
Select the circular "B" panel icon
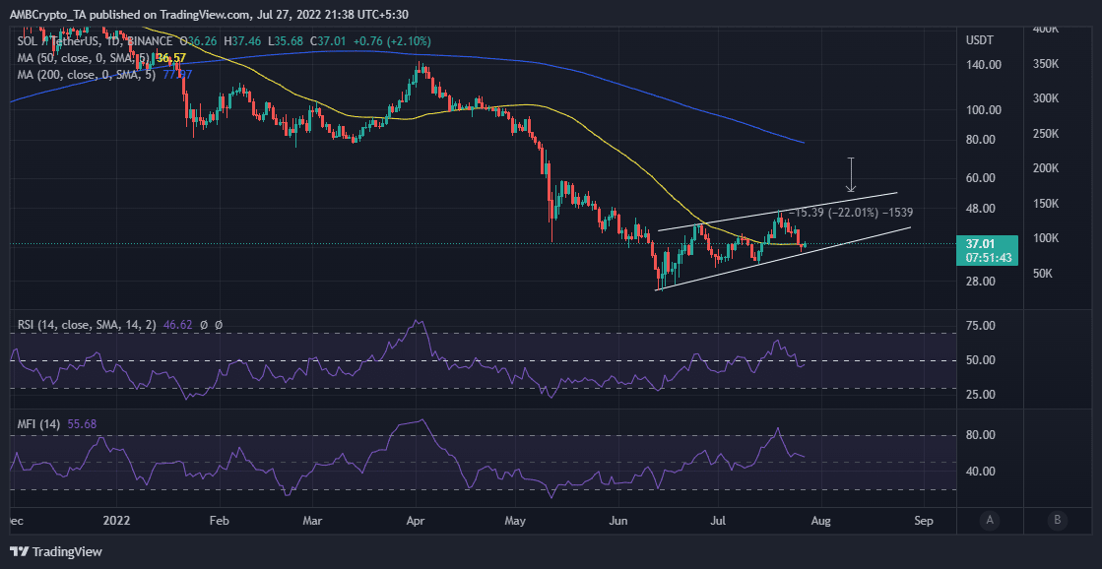1057,521
